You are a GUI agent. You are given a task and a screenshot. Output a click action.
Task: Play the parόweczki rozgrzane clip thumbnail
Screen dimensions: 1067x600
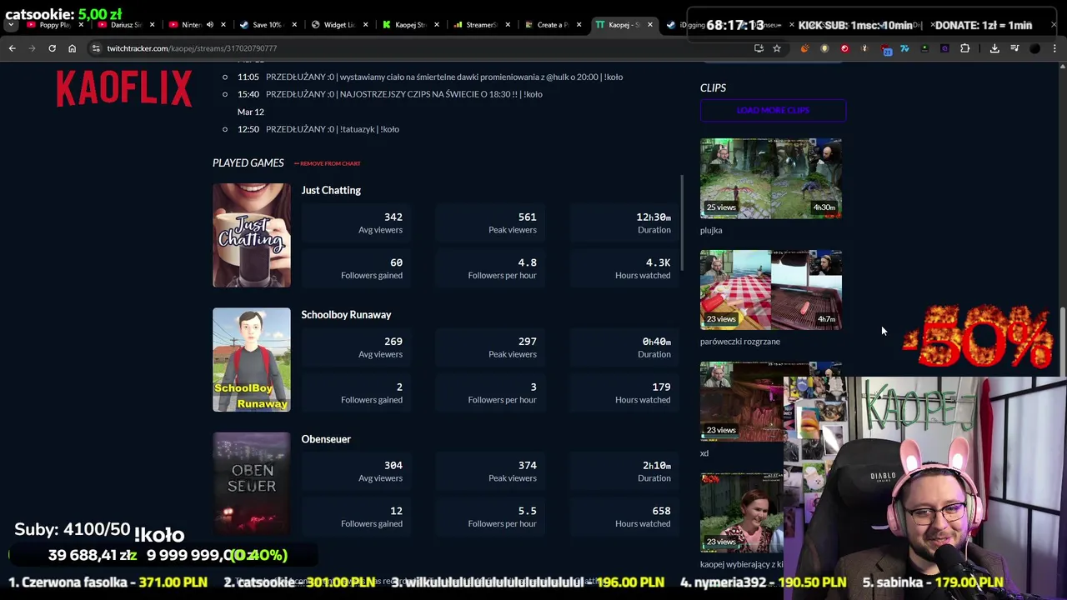(771, 290)
